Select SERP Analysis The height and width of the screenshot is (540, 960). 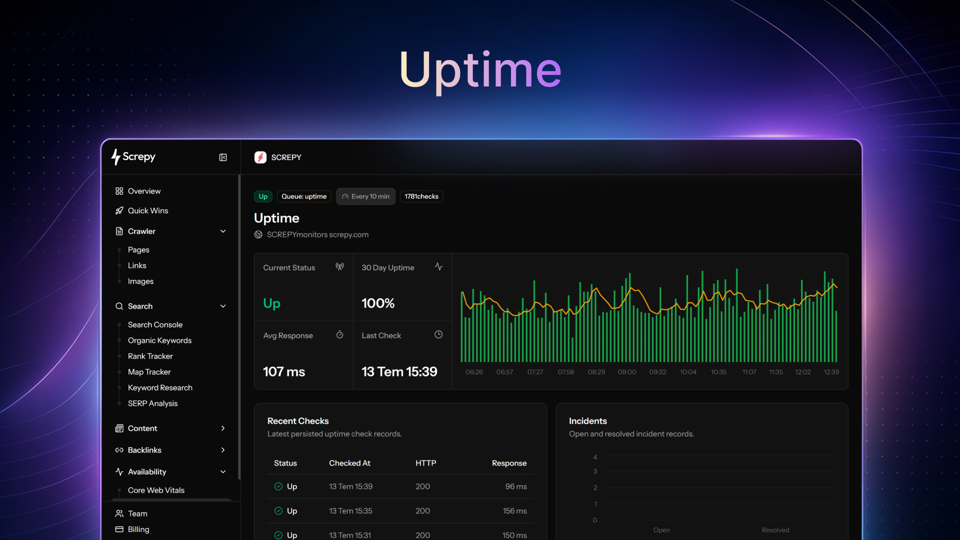152,403
